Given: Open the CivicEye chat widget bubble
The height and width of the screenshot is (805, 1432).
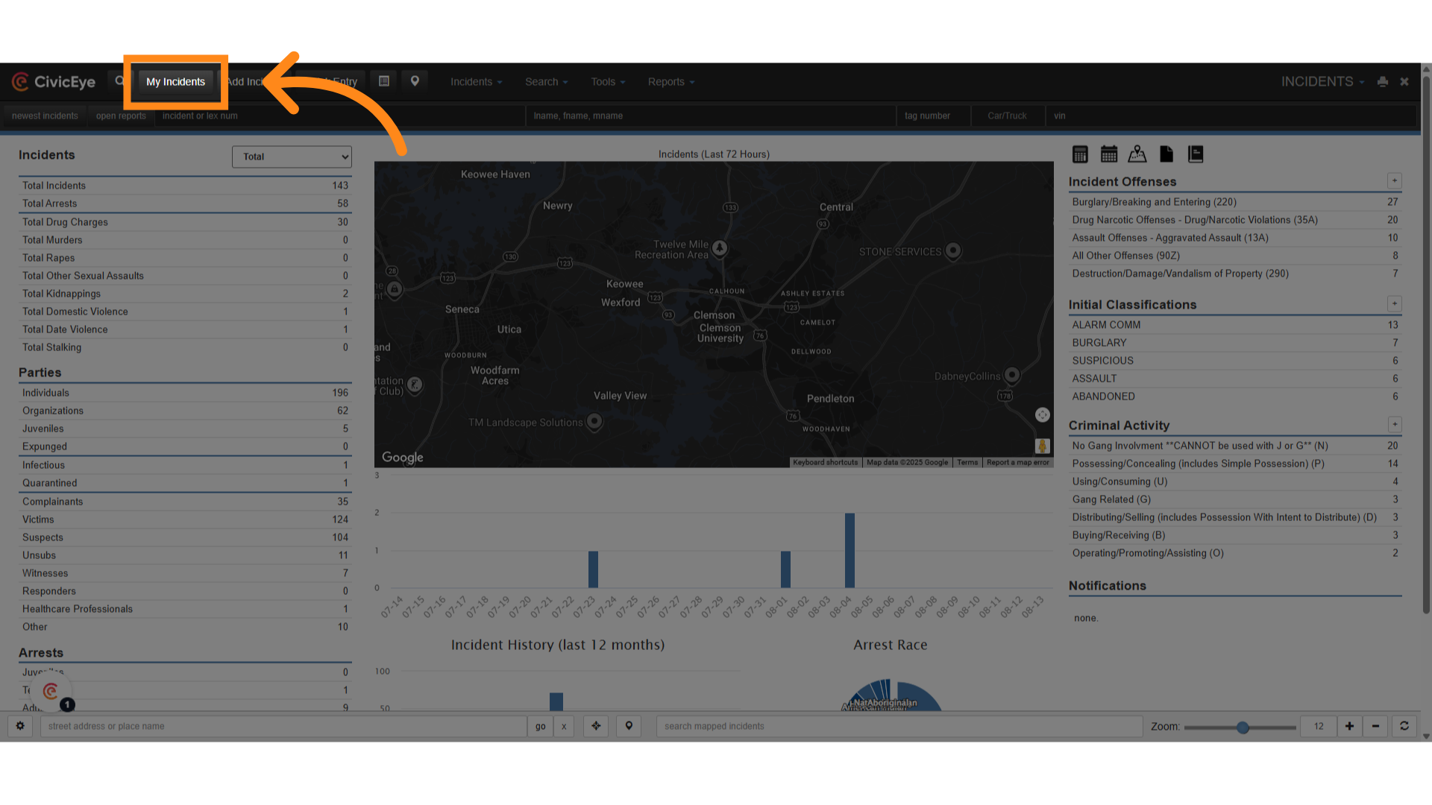Looking at the screenshot, I should [x=51, y=692].
